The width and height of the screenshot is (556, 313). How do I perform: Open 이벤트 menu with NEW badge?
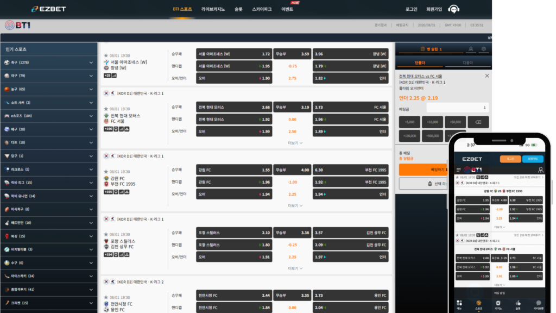287,9
